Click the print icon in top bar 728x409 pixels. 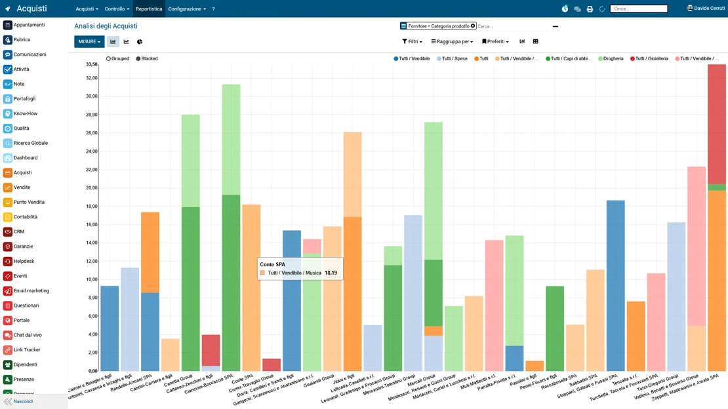[590, 9]
